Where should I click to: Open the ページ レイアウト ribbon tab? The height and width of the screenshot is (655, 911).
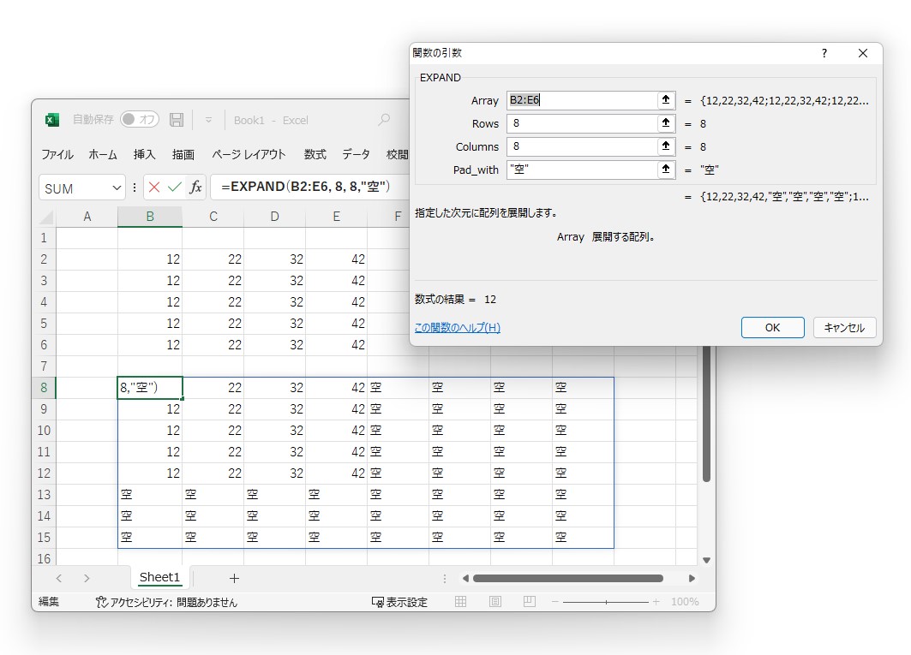pos(249,154)
